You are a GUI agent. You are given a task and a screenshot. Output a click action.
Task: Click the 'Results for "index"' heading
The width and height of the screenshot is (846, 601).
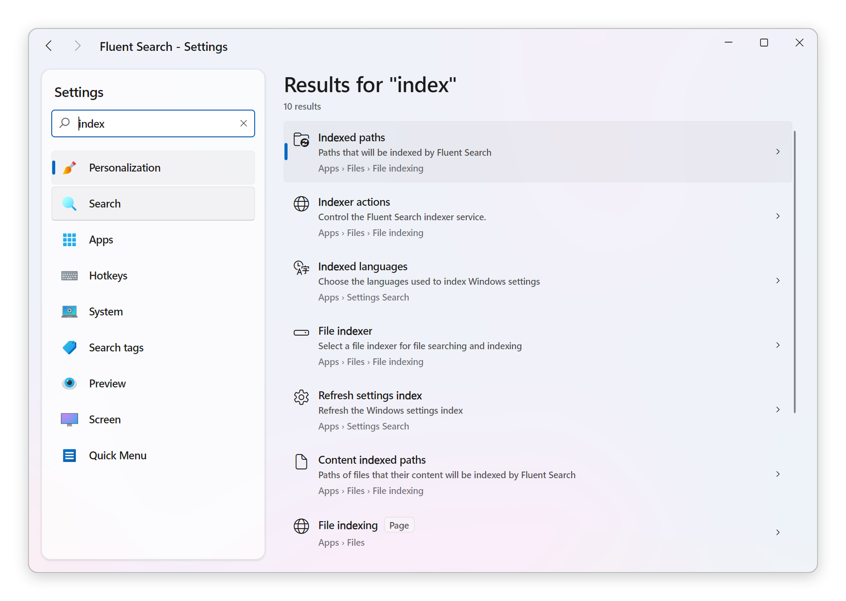(370, 85)
